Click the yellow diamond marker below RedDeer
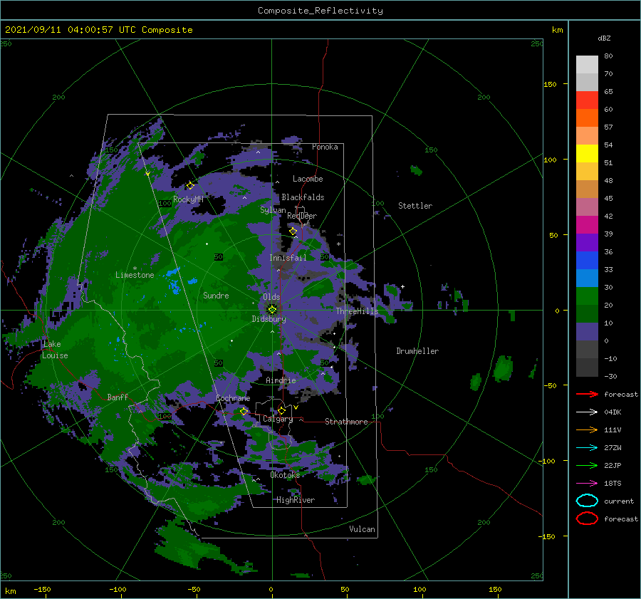This screenshot has height=599, width=641. pos(293,231)
